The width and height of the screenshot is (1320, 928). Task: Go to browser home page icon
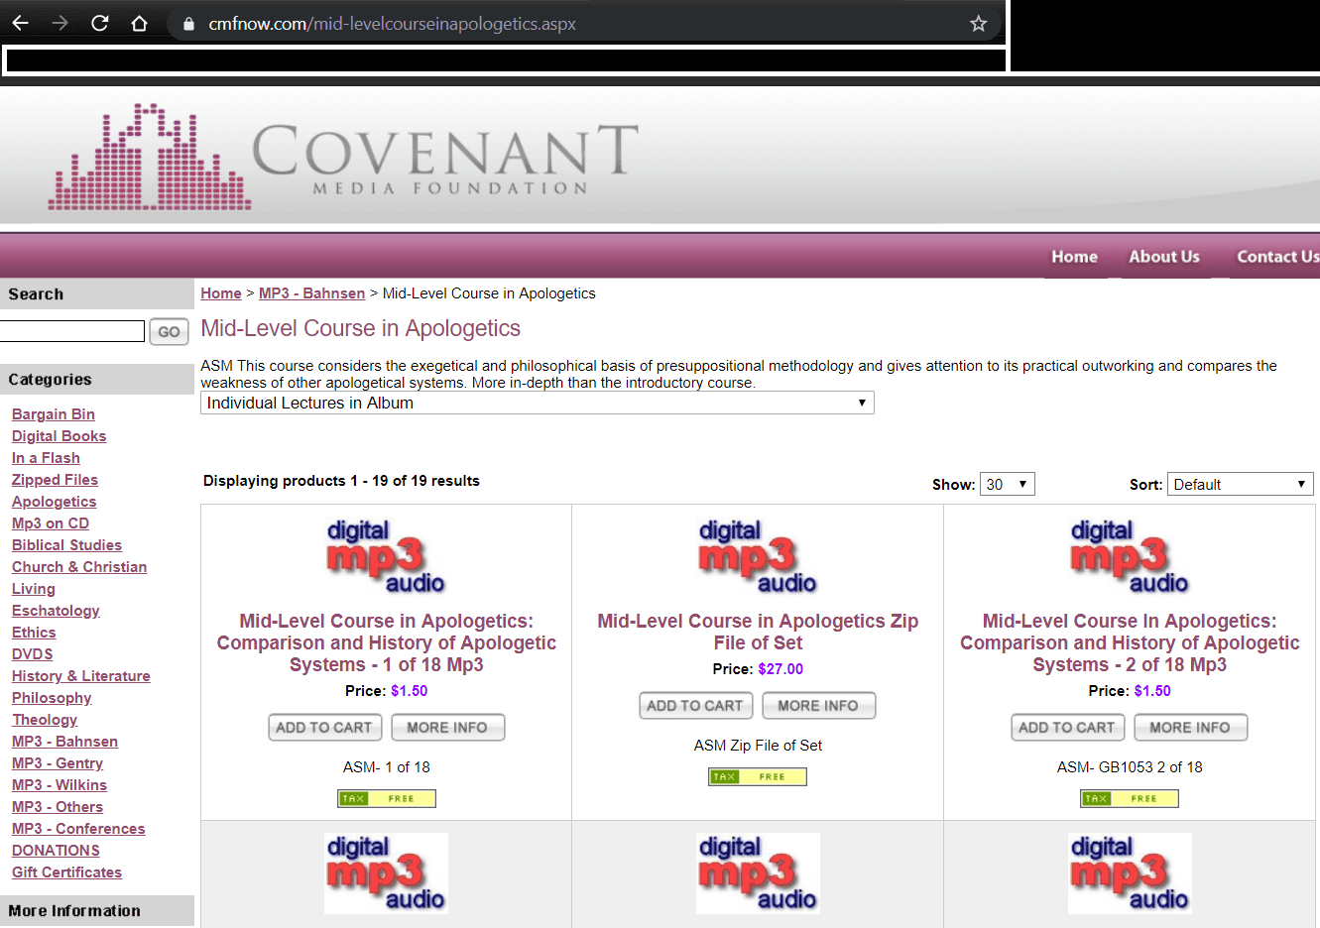point(139,23)
